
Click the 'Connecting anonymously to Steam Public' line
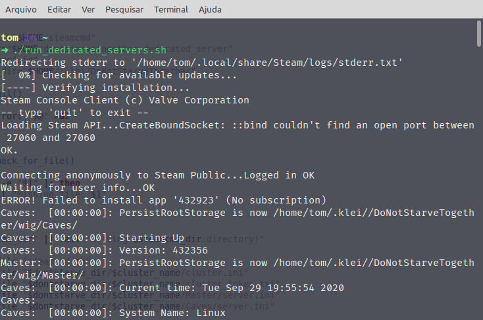tap(158, 175)
